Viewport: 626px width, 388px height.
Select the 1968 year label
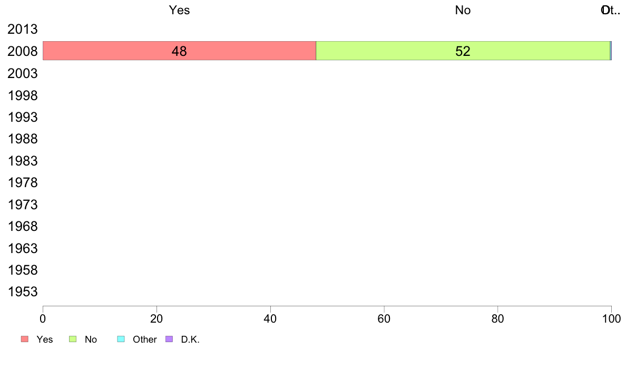[22, 227]
